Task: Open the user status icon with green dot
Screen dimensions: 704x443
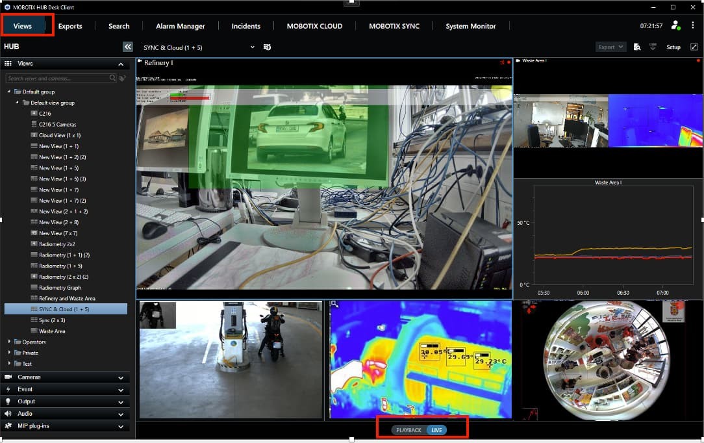Action: (x=675, y=25)
